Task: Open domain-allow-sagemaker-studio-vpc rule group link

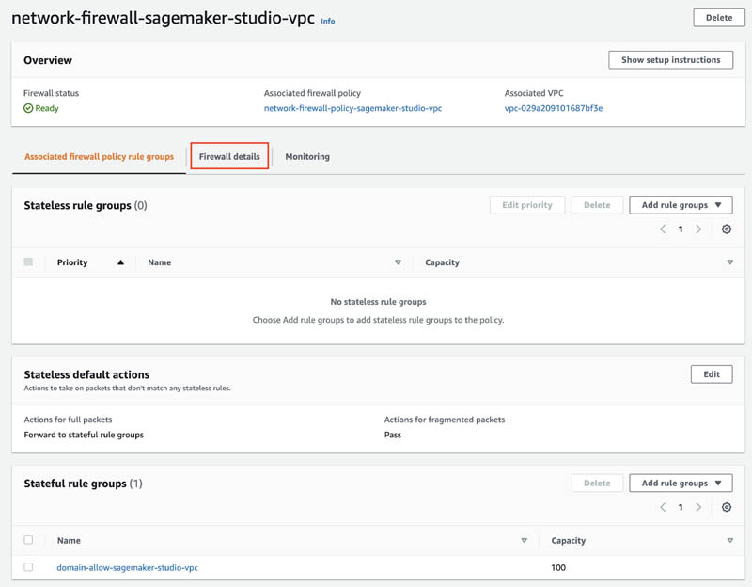Action: coord(127,568)
